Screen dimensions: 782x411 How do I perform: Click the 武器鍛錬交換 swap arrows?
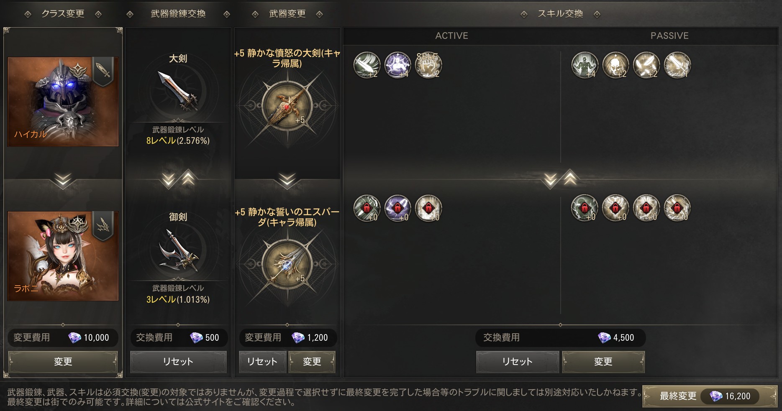click(x=178, y=179)
